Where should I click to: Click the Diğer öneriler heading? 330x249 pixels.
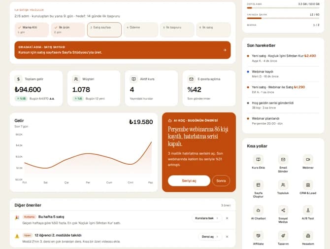[x=28, y=205]
